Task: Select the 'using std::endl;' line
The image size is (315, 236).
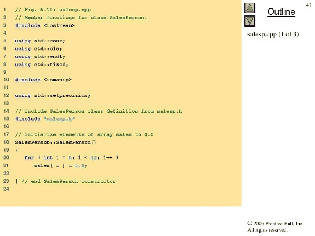Action: click(40, 56)
